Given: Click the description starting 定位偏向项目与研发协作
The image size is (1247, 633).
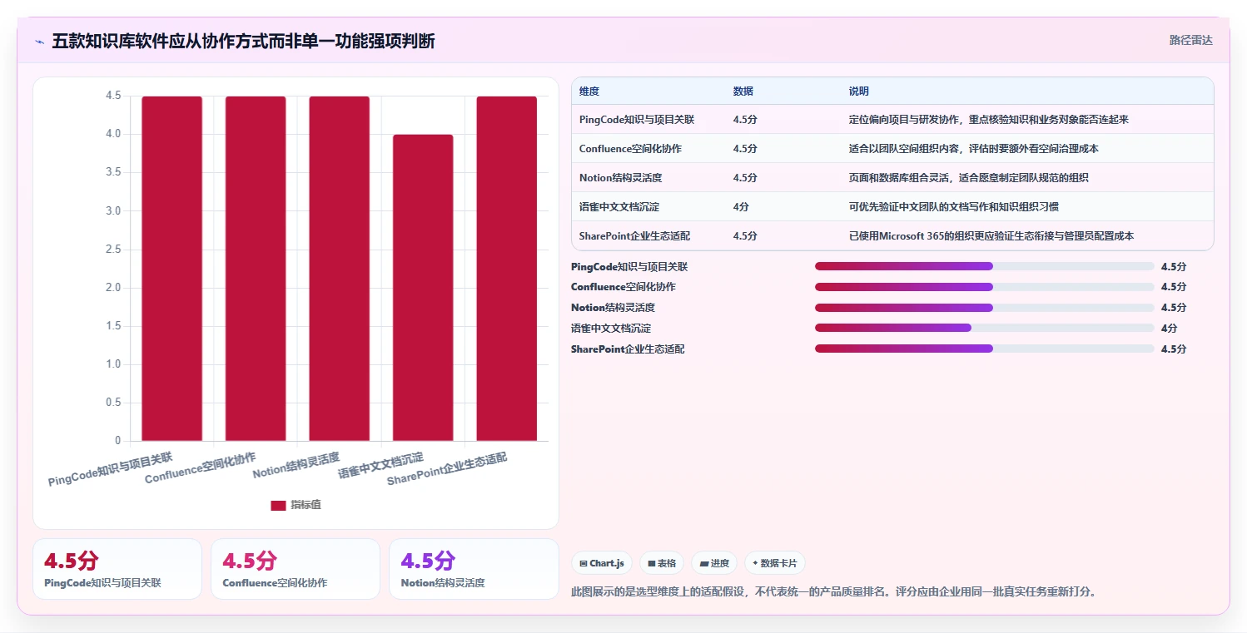Looking at the screenshot, I should pos(989,120).
